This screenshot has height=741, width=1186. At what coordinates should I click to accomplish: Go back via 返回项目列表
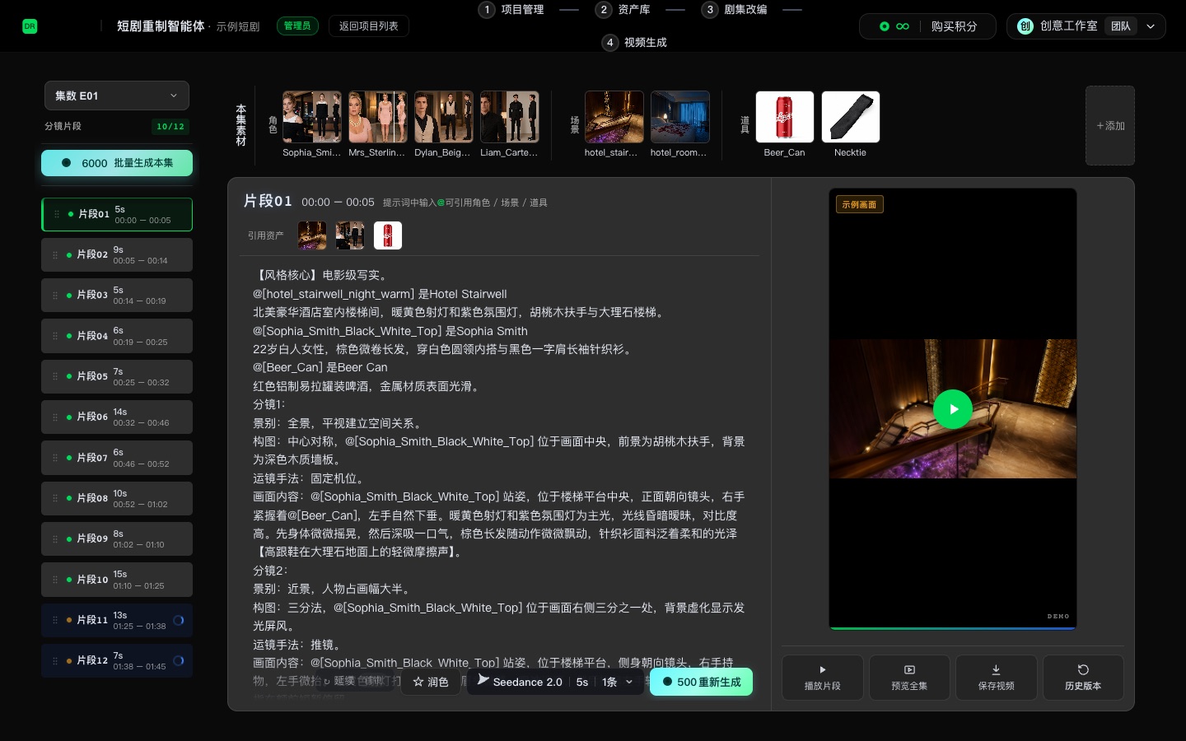click(x=368, y=26)
